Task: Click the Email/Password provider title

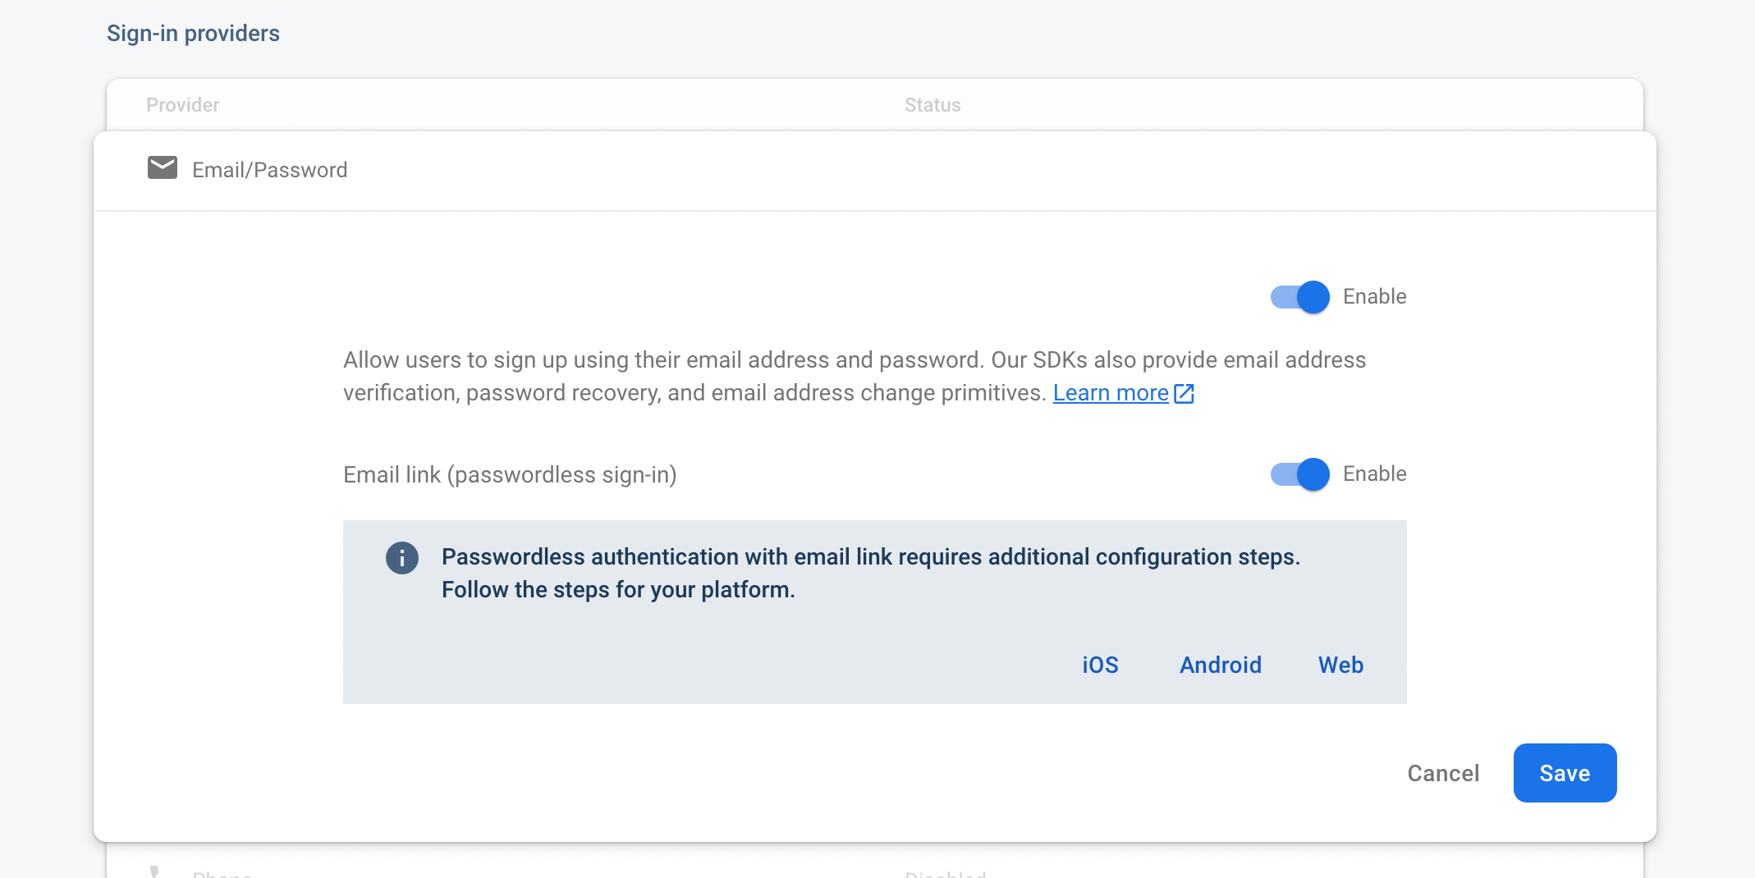Action: coord(269,170)
